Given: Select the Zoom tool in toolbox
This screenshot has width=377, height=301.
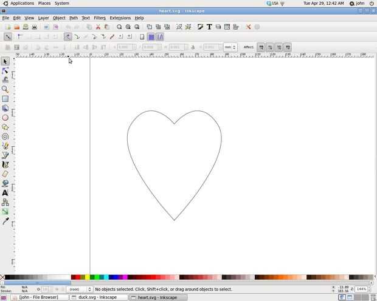Looking at the screenshot, I should point(5,89).
